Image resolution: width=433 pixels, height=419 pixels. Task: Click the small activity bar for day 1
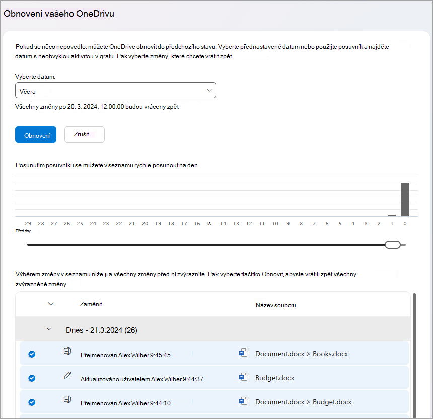(392, 216)
